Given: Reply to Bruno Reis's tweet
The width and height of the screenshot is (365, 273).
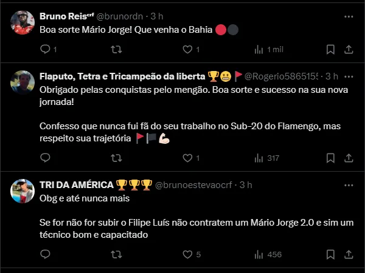Looking at the screenshot, I should tap(45, 50).
